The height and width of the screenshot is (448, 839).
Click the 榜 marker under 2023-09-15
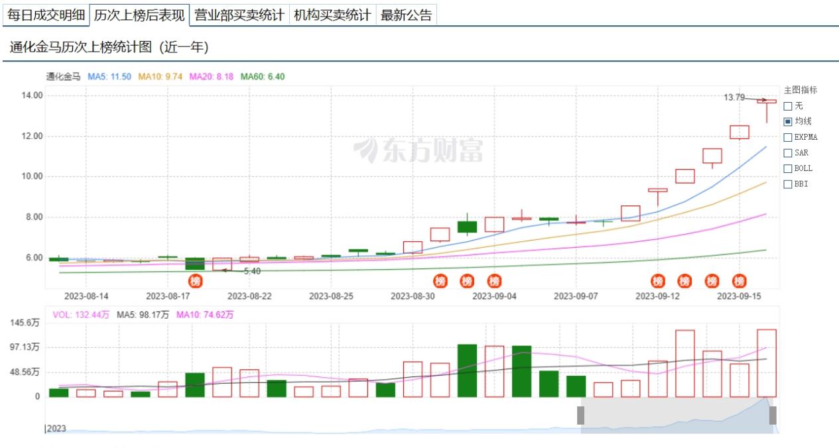[740, 280]
